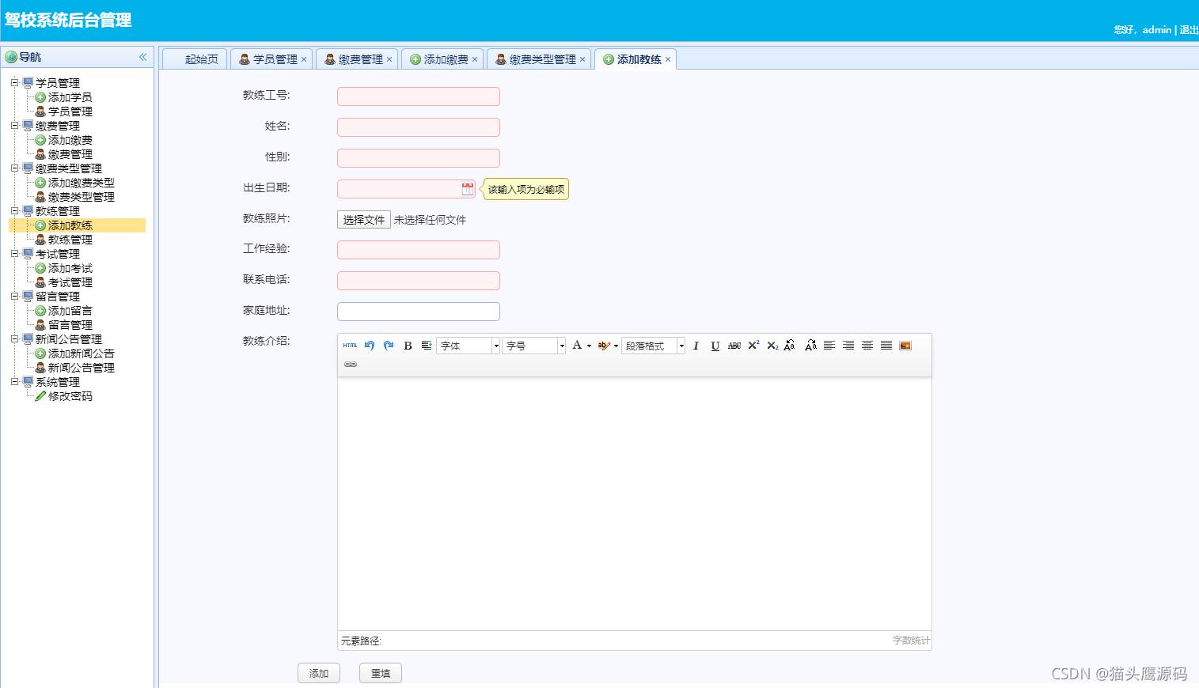
Task: Click the 家庭地址 input field
Action: pyautogui.click(x=419, y=312)
